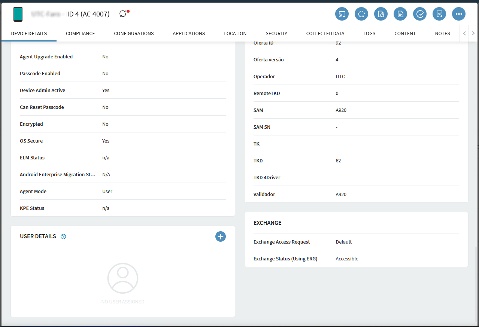Click the check-in circle checkmark icon

click(x=420, y=14)
